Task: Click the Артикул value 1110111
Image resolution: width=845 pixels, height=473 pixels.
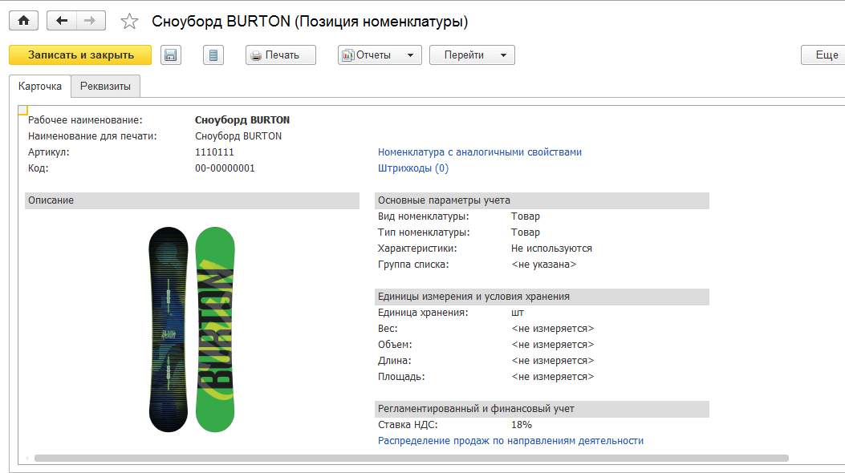Action: click(x=214, y=152)
